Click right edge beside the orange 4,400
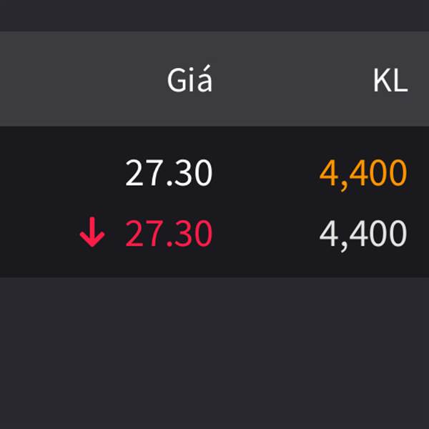429x429 pixels. [418, 174]
